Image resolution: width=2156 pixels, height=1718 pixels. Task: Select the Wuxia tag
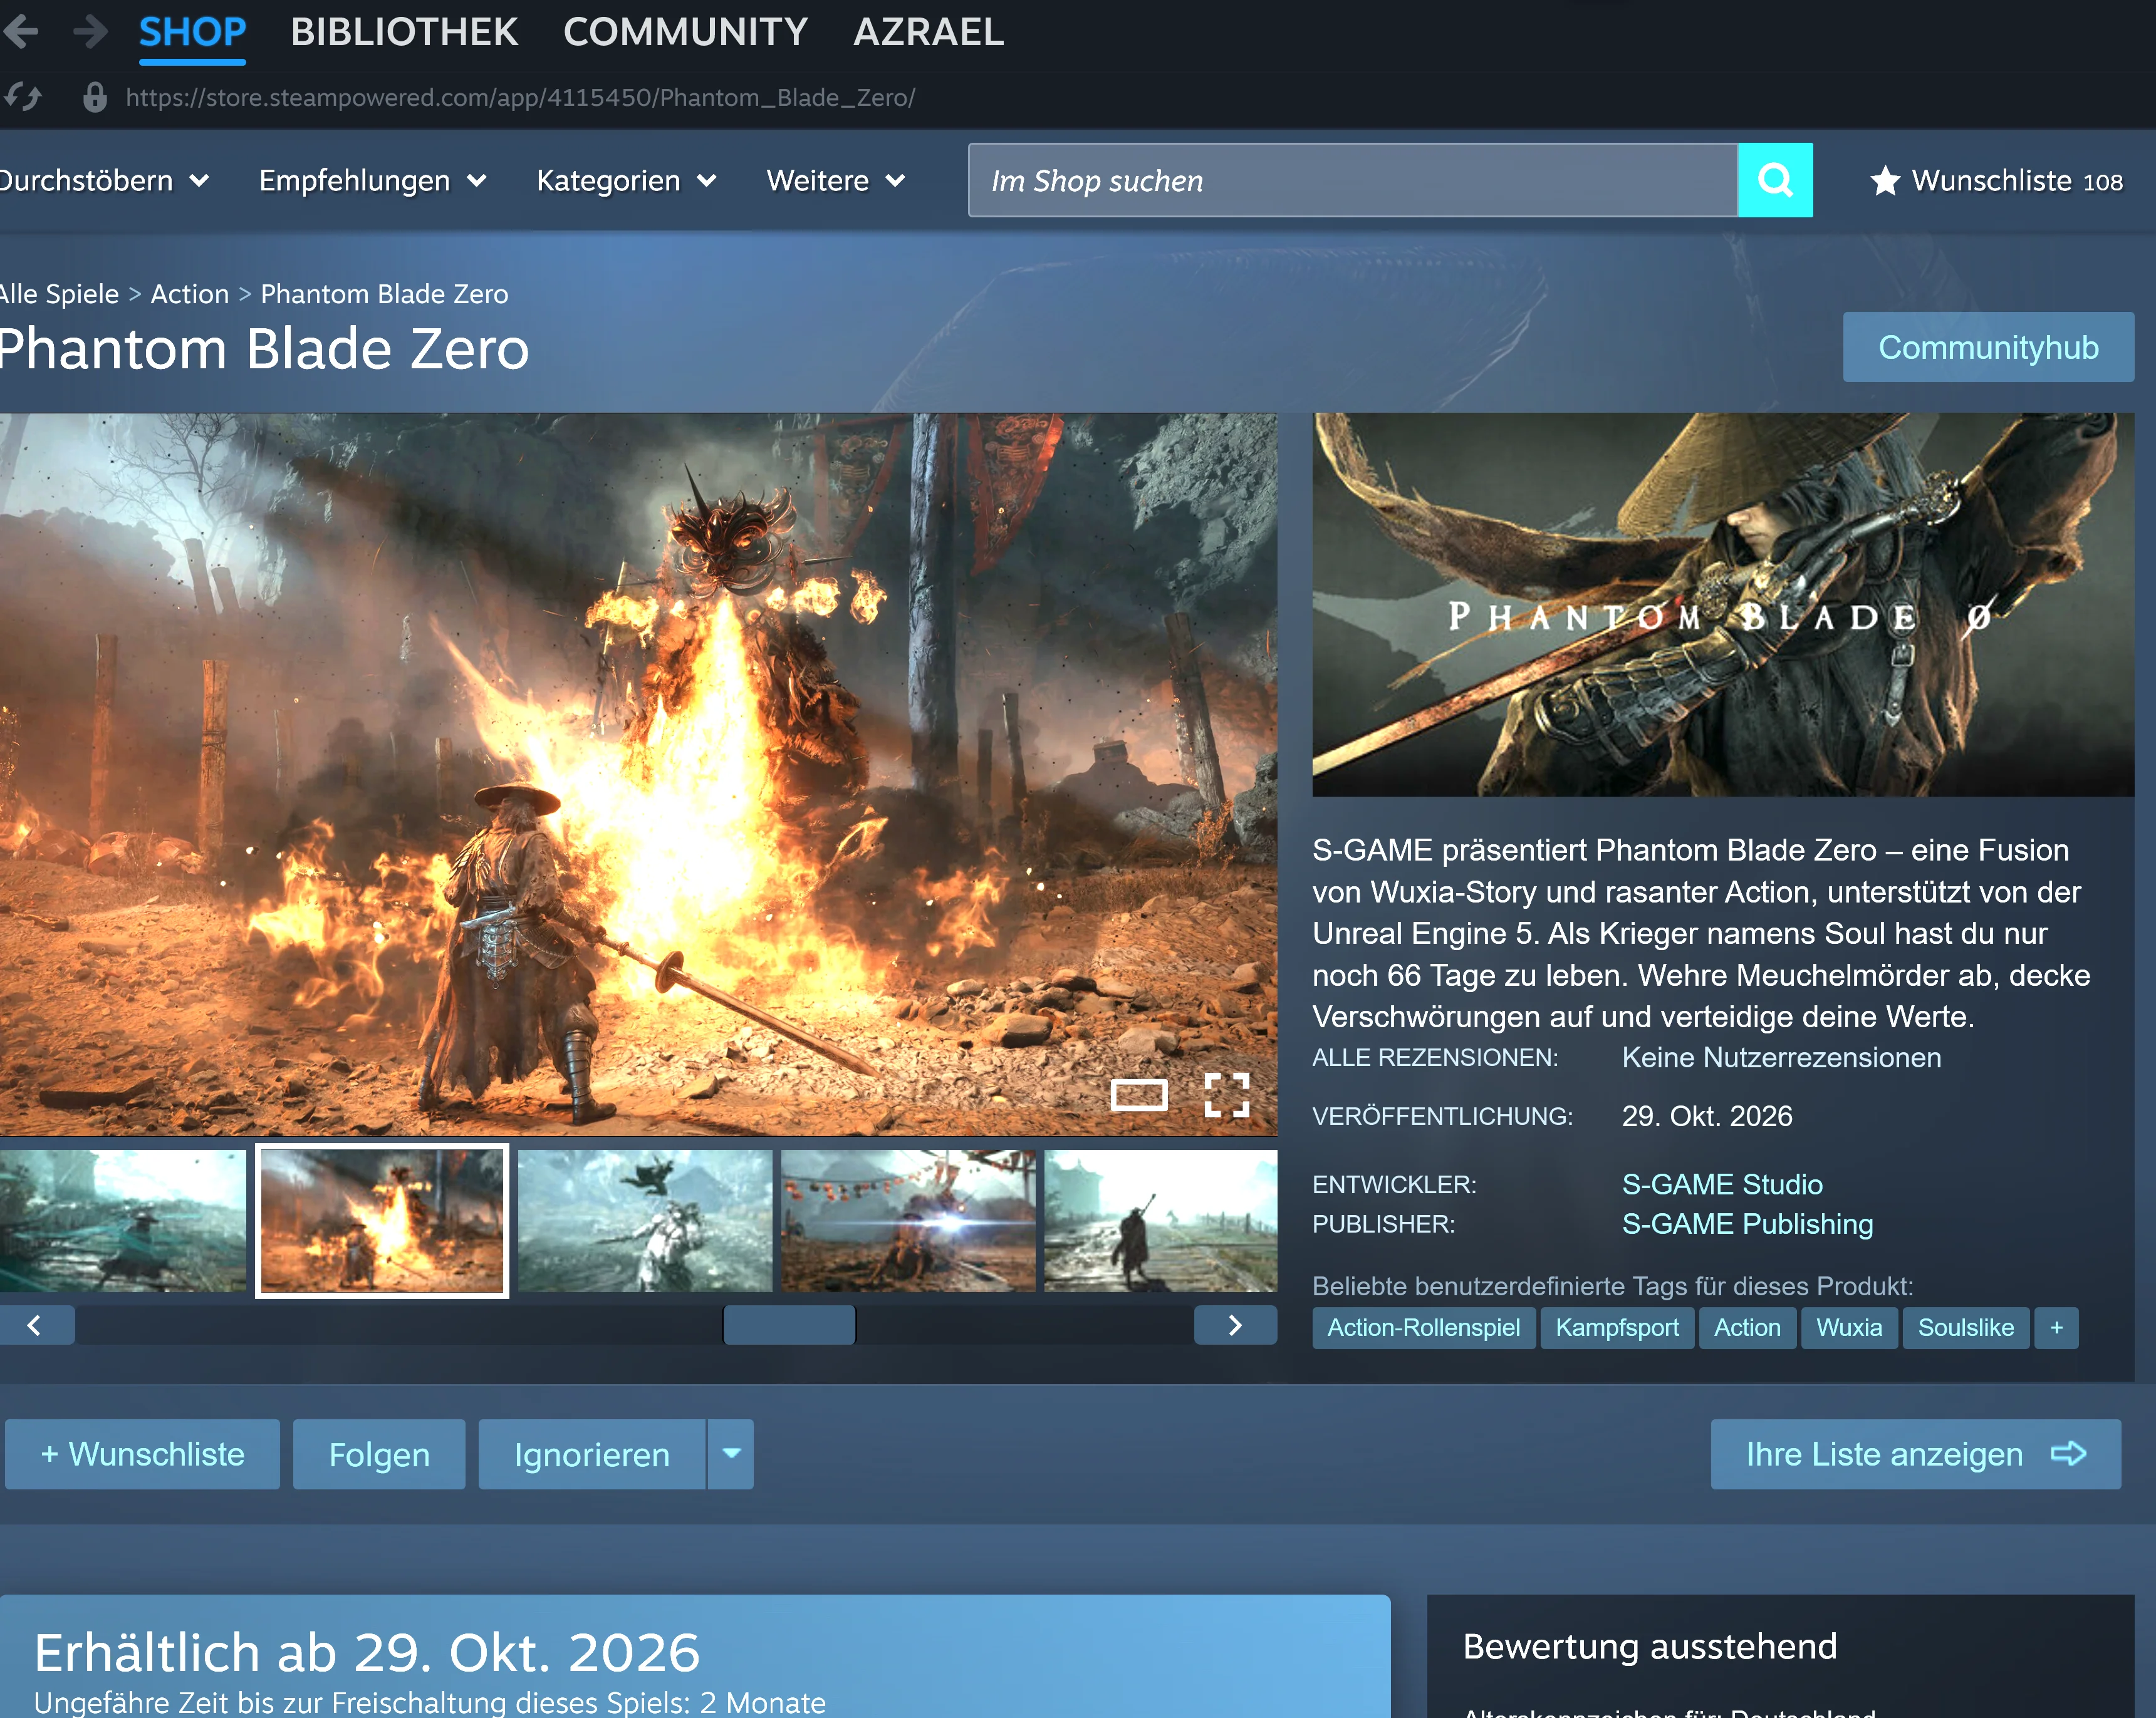point(1849,1327)
